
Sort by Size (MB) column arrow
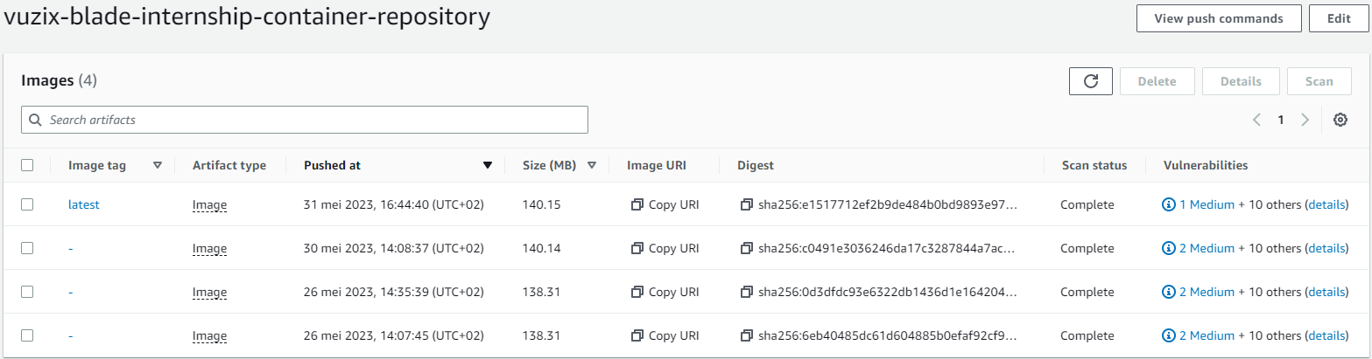click(592, 165)
